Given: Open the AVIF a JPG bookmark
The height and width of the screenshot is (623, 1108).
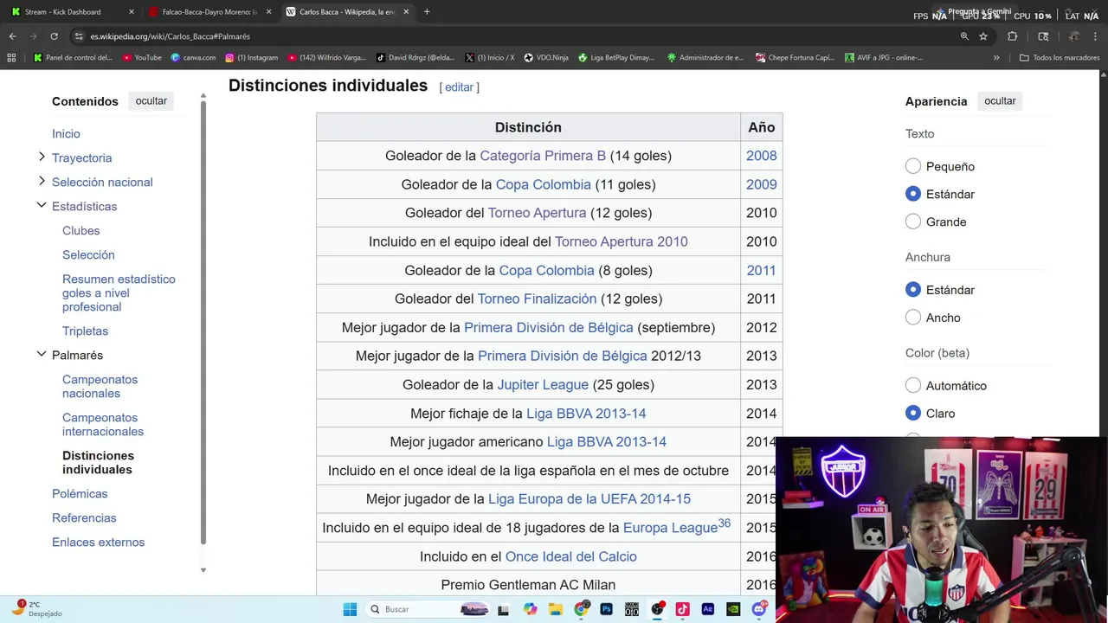Looking at the screenshot, I should coord(884,58).
